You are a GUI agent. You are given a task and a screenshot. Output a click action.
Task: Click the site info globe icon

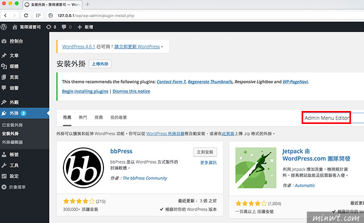coord(50,16)
